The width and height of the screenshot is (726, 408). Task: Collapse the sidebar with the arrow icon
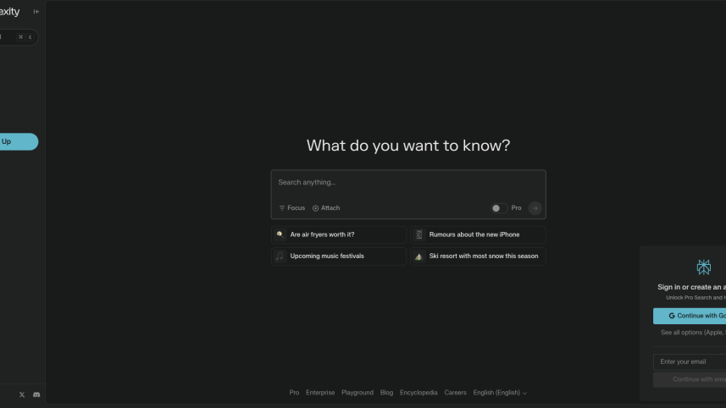pos(36,12)
